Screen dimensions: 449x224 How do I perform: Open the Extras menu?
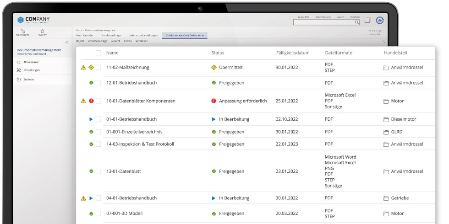coord(128,41)
